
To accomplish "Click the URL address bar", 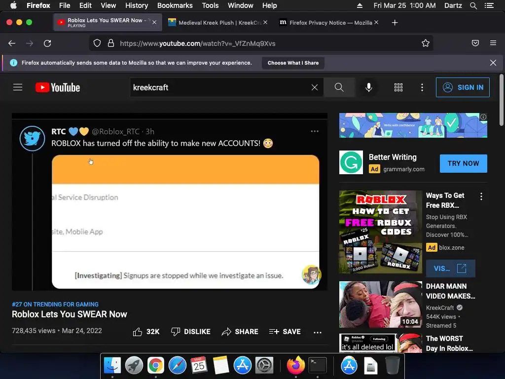I will (x=261, y=43).
